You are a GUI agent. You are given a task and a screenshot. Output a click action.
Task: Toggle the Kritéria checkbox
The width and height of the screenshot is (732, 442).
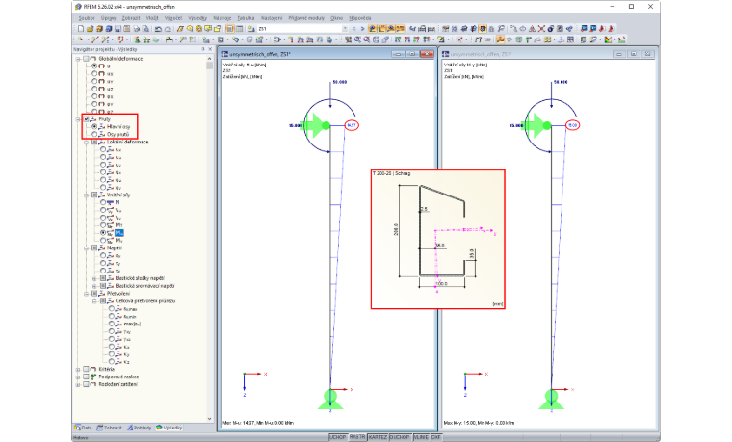point(86,369)
